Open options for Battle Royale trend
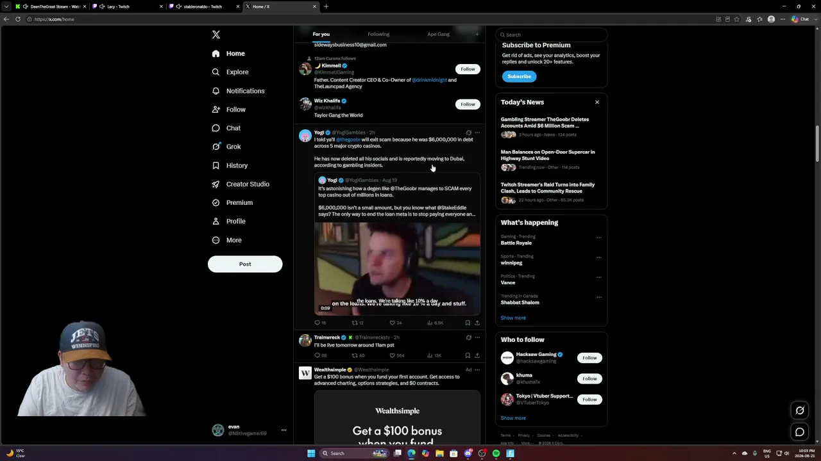Image resolution: width=821 pixels, height=461 pixels. tap(599, 238)
